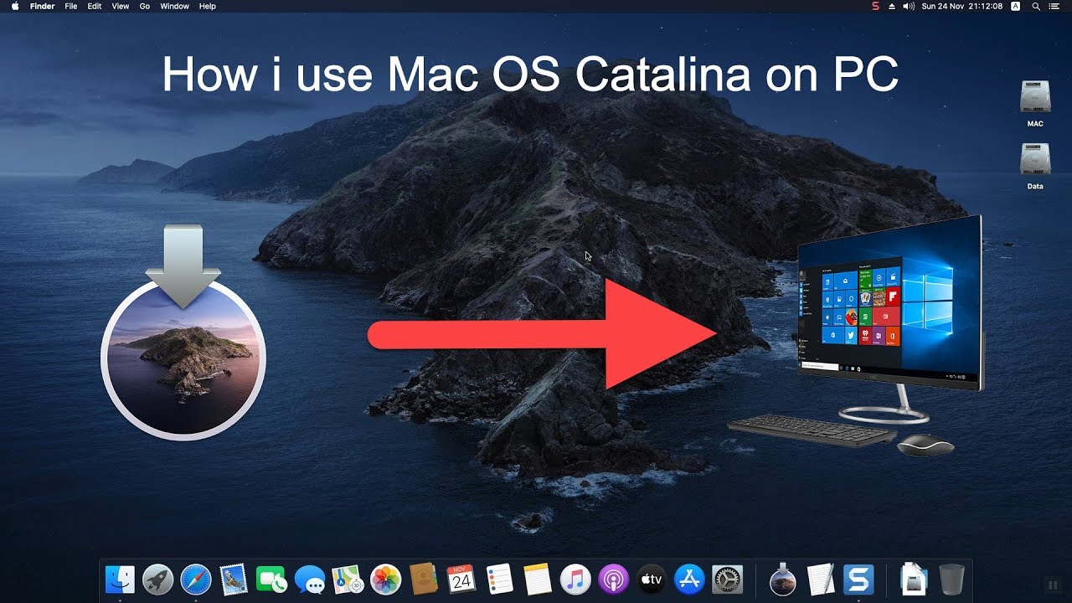This screenshot has width=1072, height=603.
Task: Open the Go menu
Action: click(x=145, y=6)
